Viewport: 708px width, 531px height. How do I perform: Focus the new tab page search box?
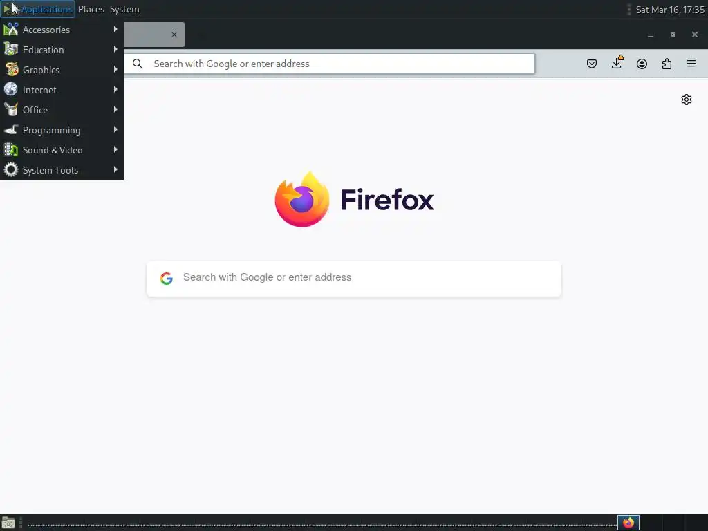click(x=354, y=279)
